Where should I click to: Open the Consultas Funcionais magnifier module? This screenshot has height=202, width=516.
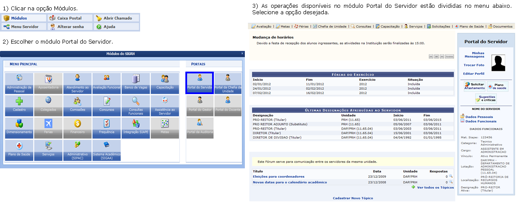tap(135, 105)
